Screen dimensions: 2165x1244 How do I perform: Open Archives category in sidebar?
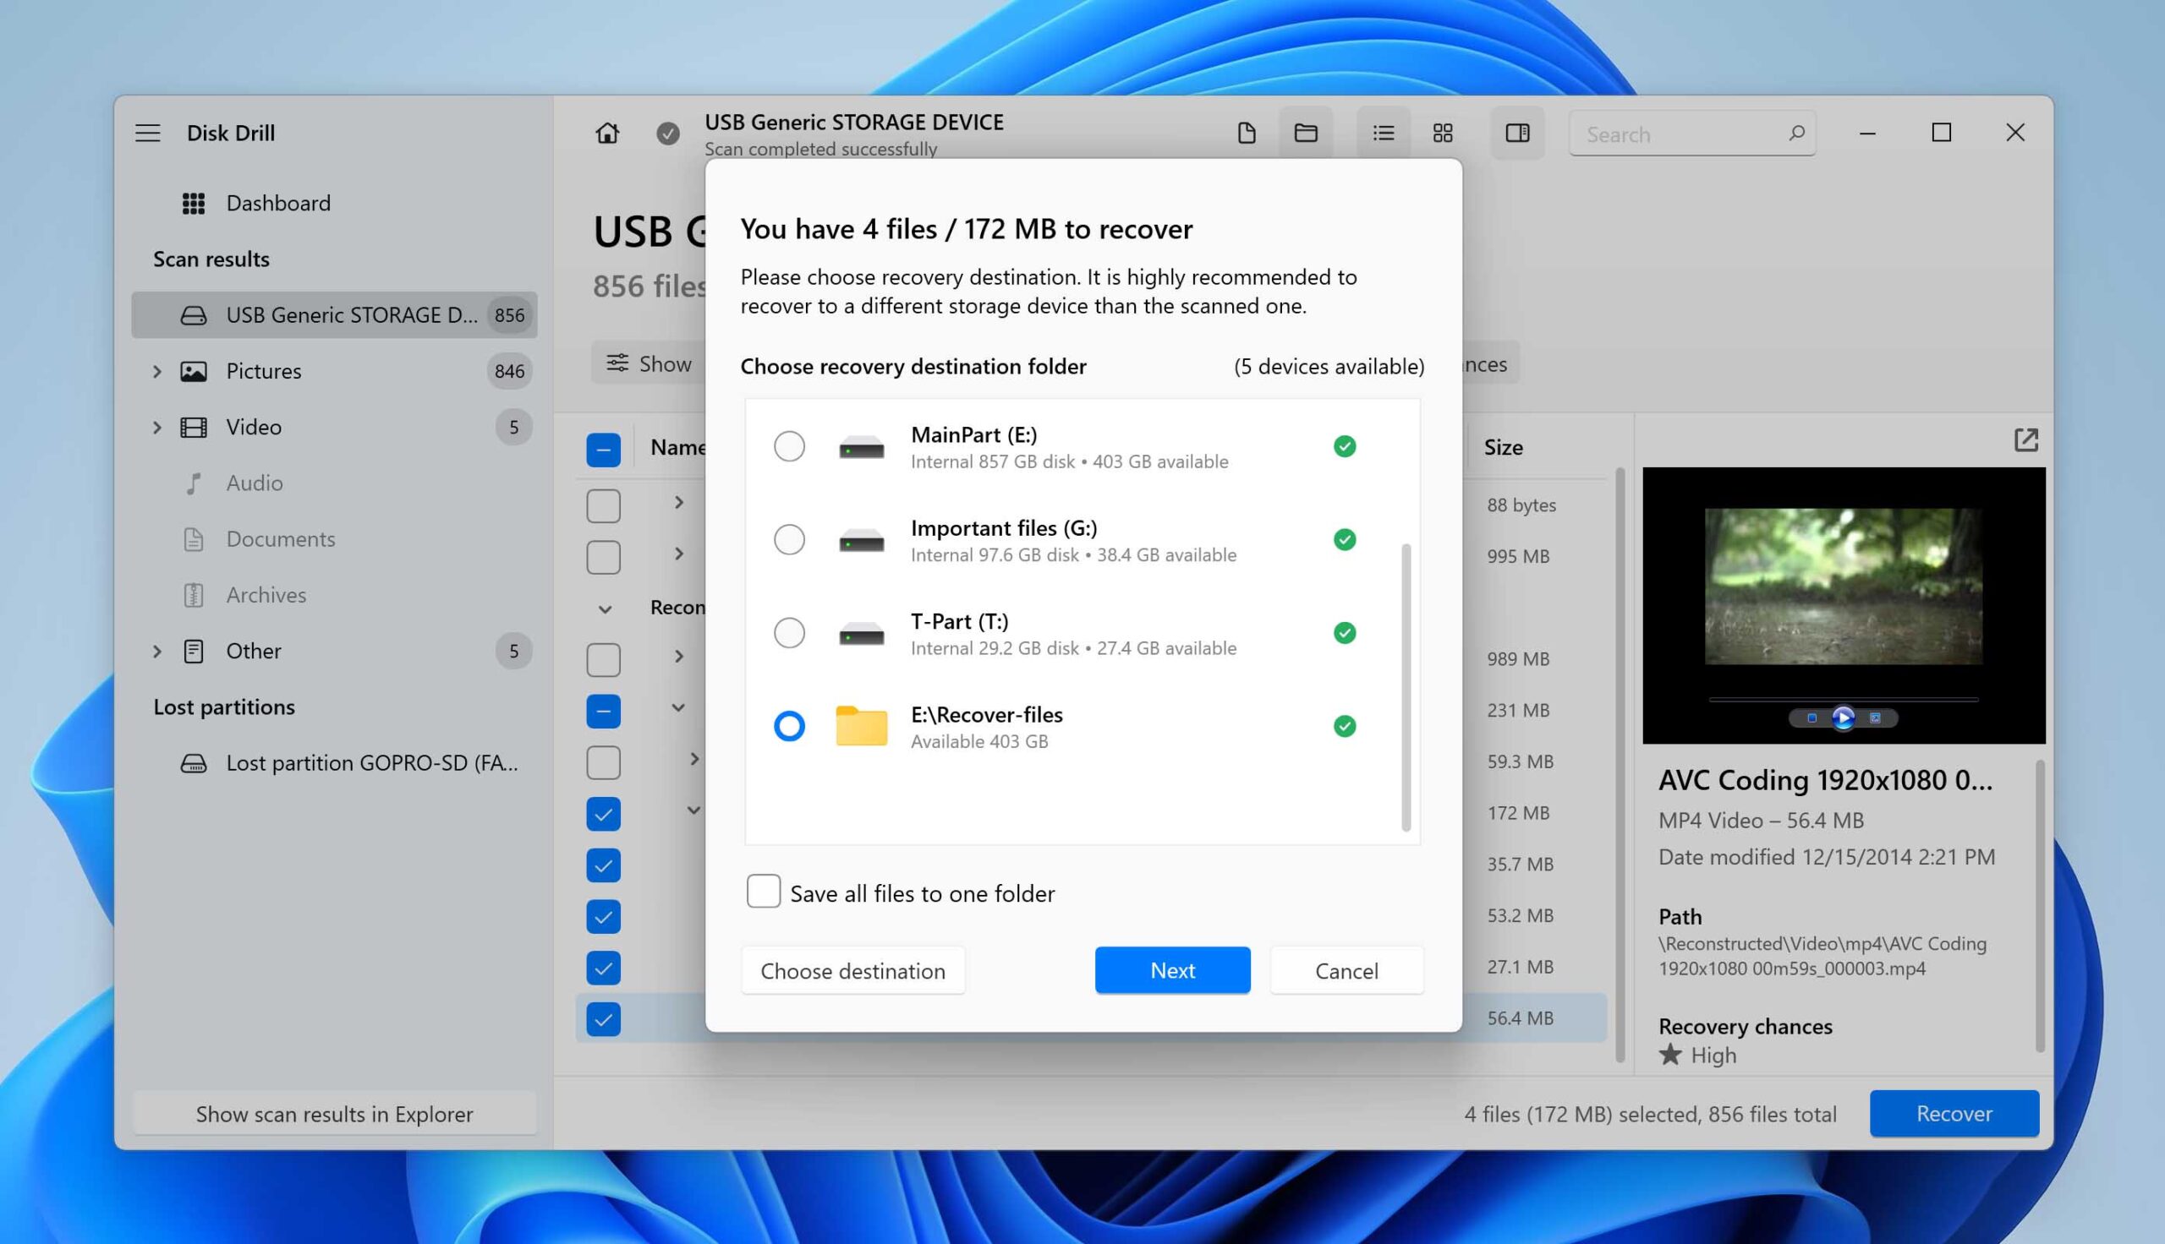(334, 595)
